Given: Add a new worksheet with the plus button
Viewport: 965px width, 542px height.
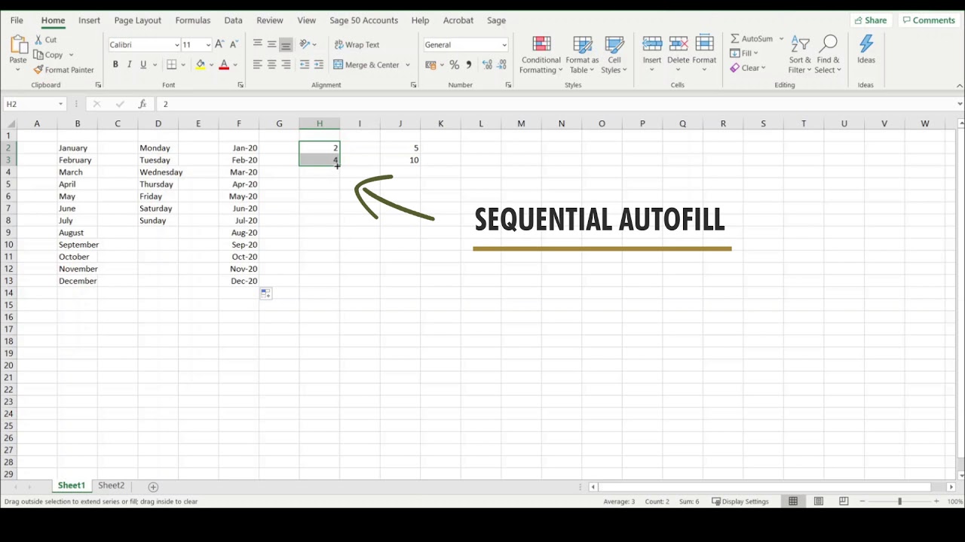Looking at the screenshot, I should [x=153, y=486].
